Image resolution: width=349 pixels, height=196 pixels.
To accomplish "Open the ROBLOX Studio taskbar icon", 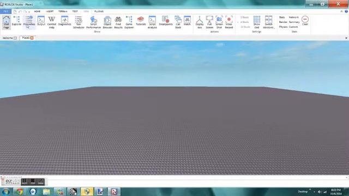I will coord(114,191).
